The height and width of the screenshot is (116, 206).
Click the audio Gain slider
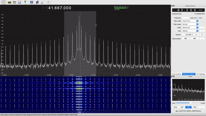pos(187,103)
